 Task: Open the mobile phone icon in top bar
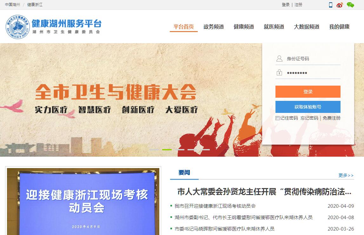click(x=331, y=5)
